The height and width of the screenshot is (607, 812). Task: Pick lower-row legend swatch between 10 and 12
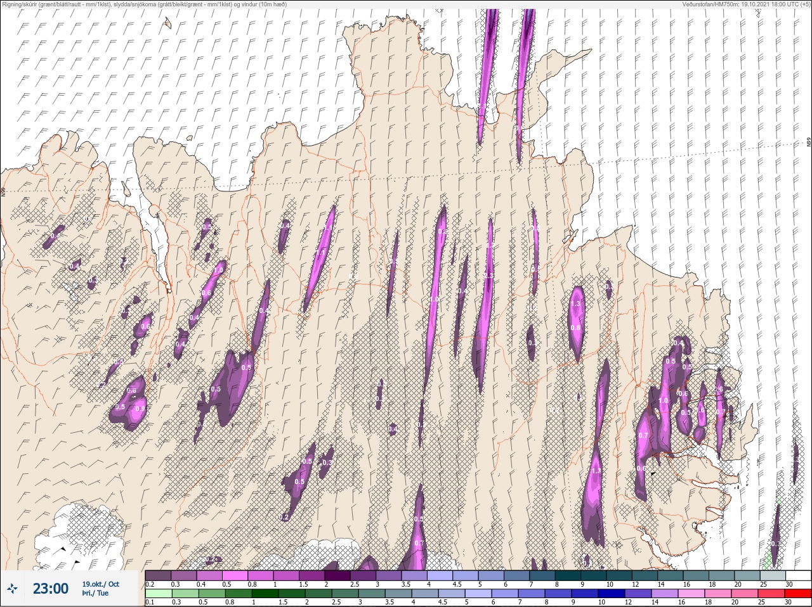coord(612,594)
